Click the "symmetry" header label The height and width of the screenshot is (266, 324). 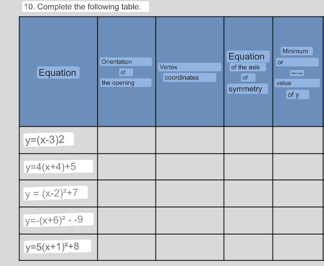[245, 89]
